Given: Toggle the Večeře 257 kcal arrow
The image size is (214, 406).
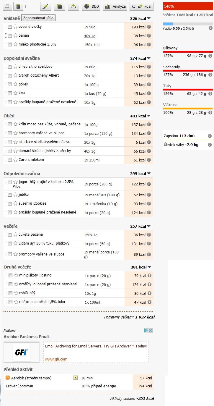Looking at the screenshot, I should (149, 226).
